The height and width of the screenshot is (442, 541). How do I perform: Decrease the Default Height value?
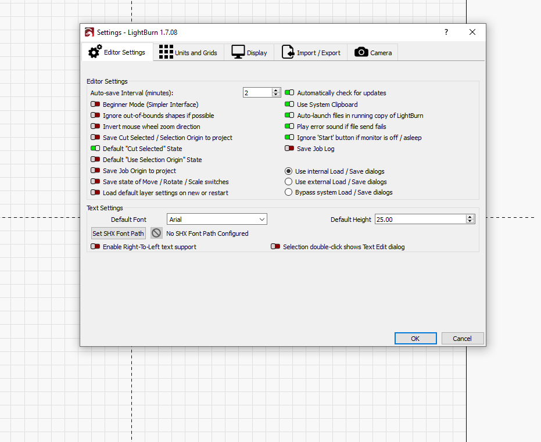pyautogui.click(x=470, y=221)
